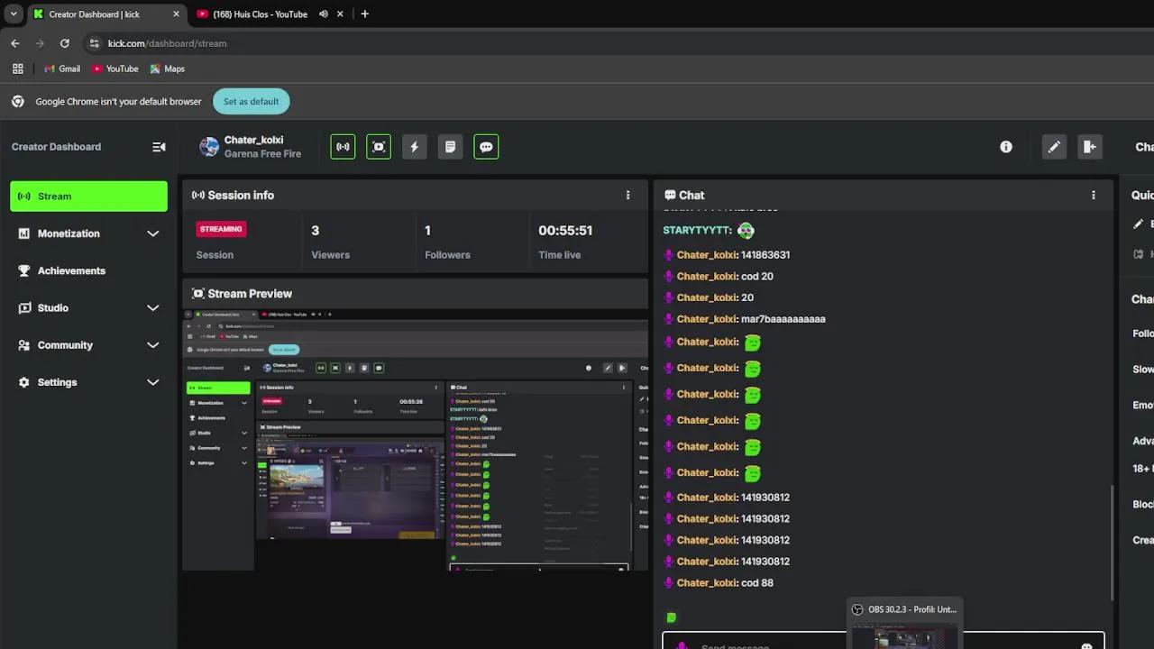Open the Gmail bookmark
The image size is (1154, 649).
tap(62, 69)
